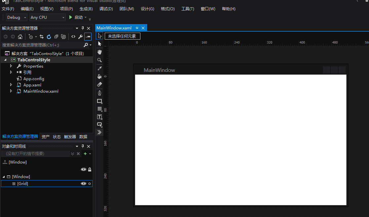Choose the Zoom magnifier tool
The height and width of the screenshot is (217, 369).
point(99,60)
